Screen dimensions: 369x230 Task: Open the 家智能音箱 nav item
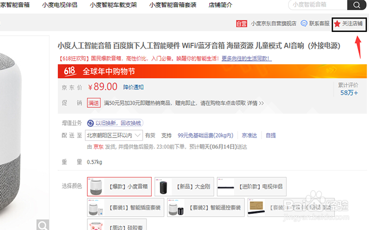[x=15, y=5]
